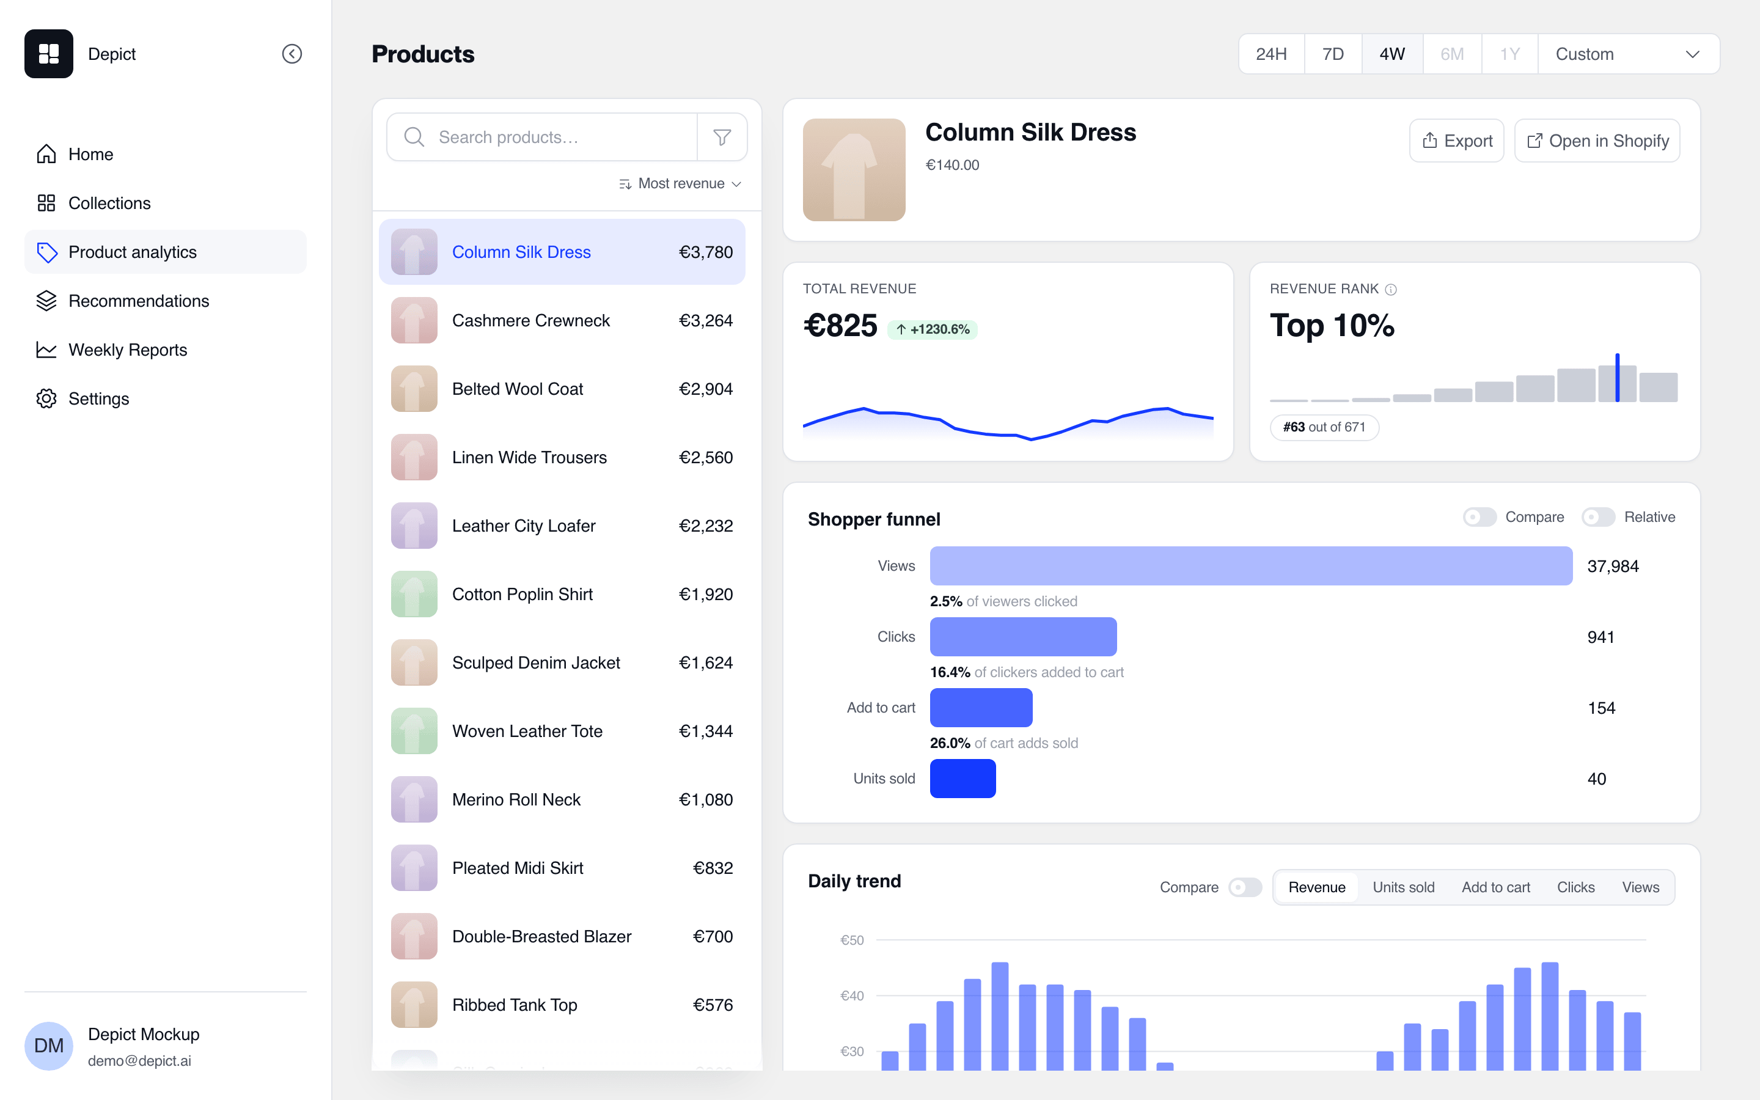Select Double-Breasted Blazer in the product list
The width and height of the screenshot is (1760, 1100).
[562, 936]
